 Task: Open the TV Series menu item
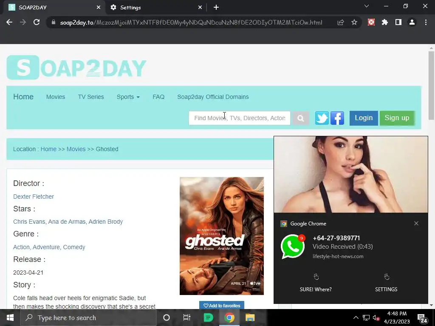click(91, 97)
